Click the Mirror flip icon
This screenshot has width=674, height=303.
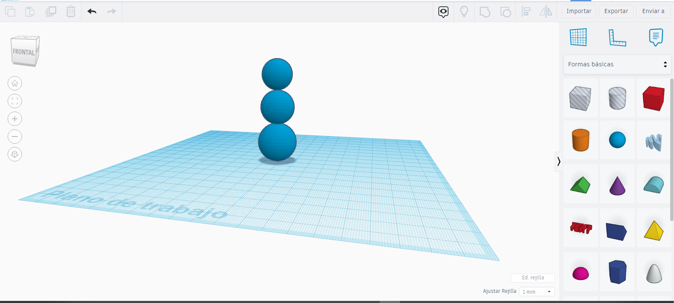pos(546,11)
